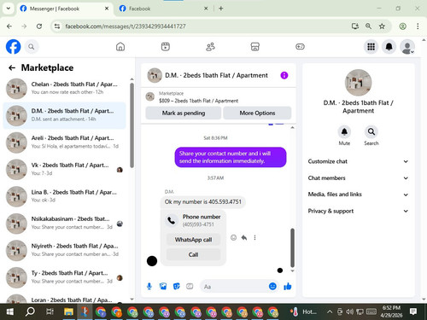
Task: Open the notifications bell in header
Action: tap(389, 47)
